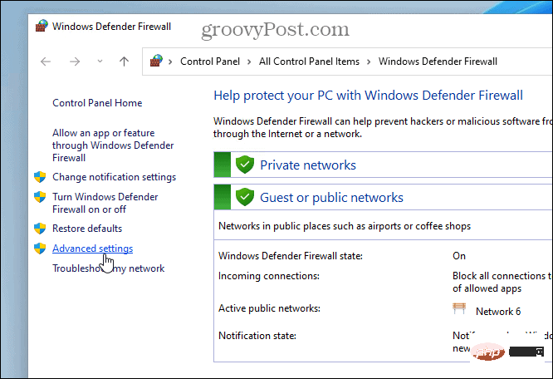
Task: Click the Block all connections value text
Action: click(x=502, y=282)
